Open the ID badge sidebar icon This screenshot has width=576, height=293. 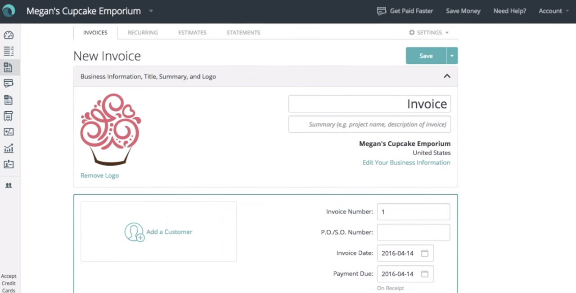(9, 164)
